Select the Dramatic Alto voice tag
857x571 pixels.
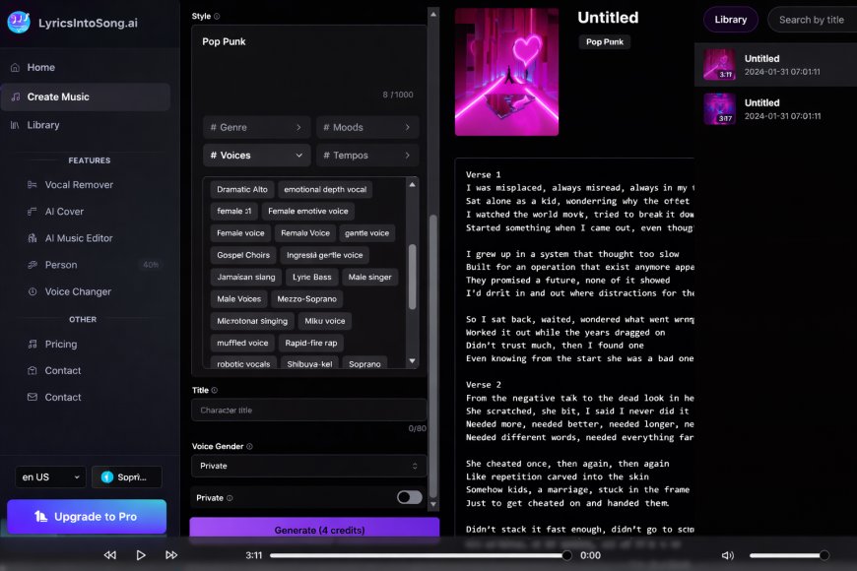click(242, 190)
